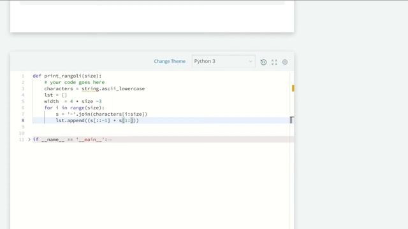
Task: Click the lst.append line 8
Action: coord(98,120)
